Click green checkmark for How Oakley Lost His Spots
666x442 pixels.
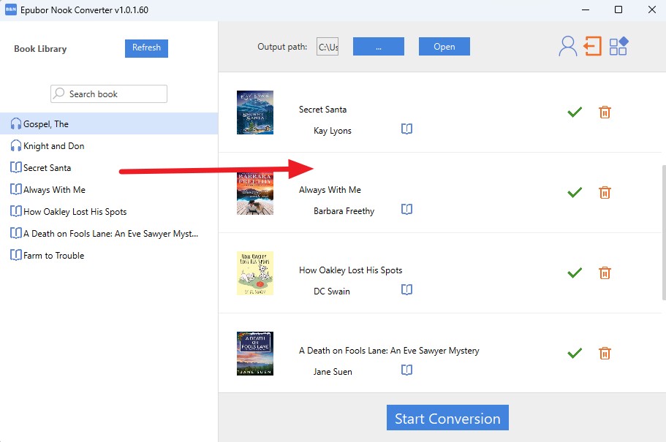tap(575, 273)
